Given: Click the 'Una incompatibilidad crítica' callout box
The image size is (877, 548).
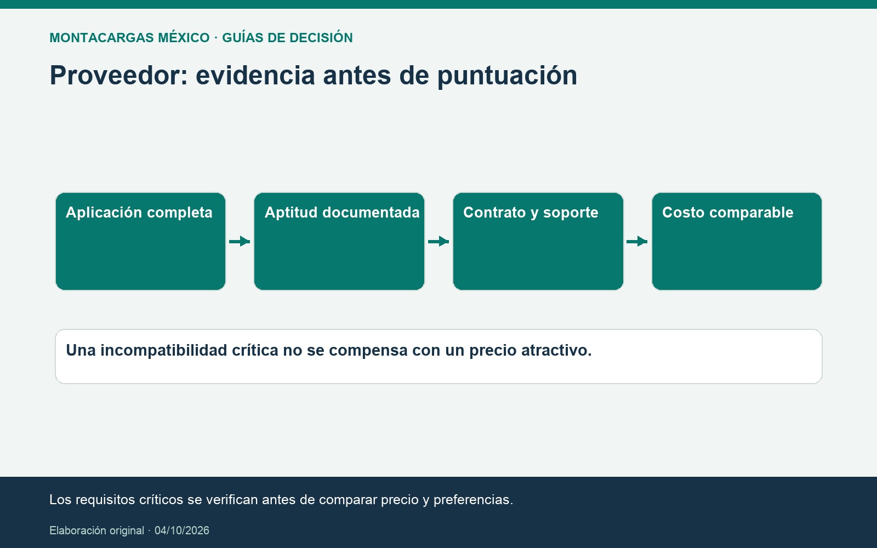Looking at the screenshot, I should click(438, 356).
